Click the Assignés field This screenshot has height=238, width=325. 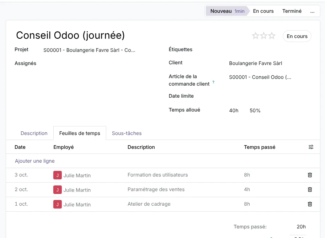click(90, 63)
